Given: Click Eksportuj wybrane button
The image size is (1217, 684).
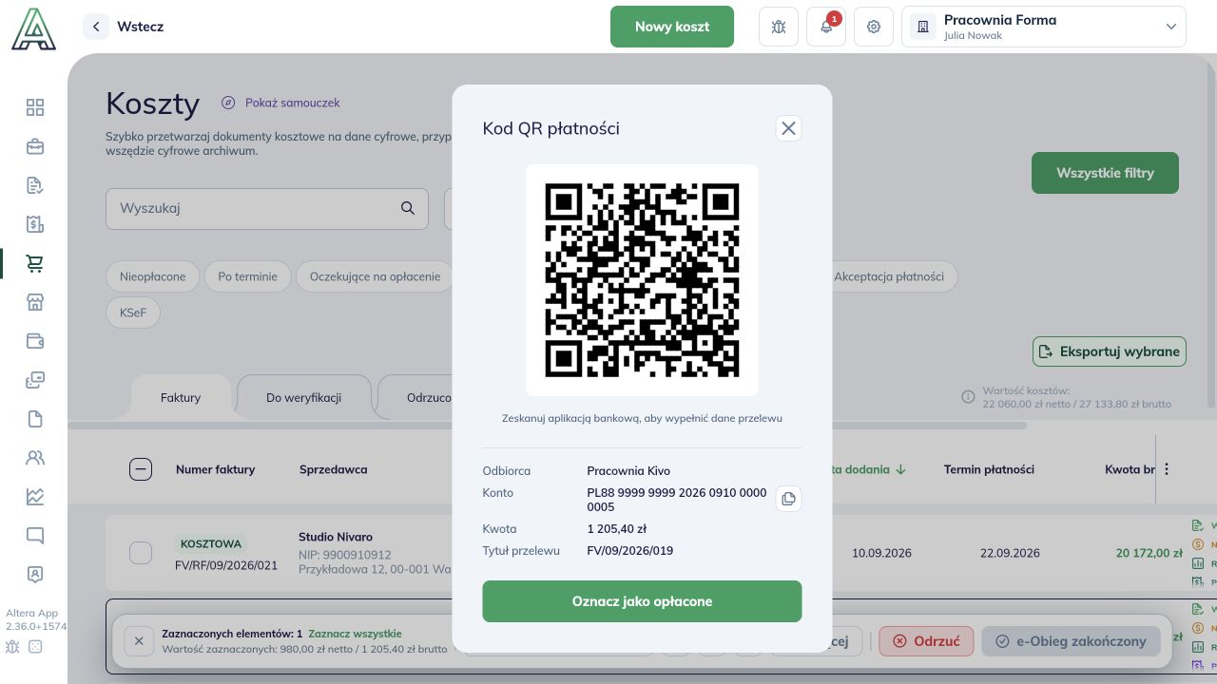Looking at the screenshot, I should (x=1110, y=351).
